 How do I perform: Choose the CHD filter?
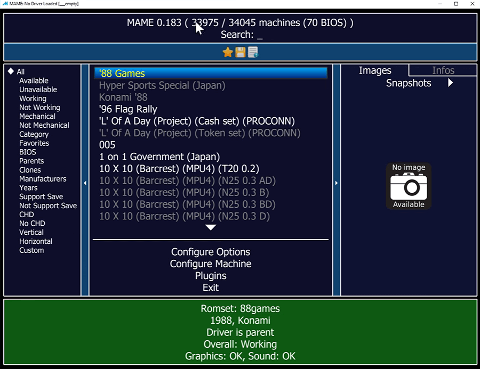[x=26, y=215]
